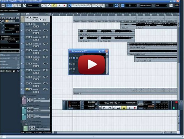
Task: Click Stop in the transport panel
Action: (124, 108)
